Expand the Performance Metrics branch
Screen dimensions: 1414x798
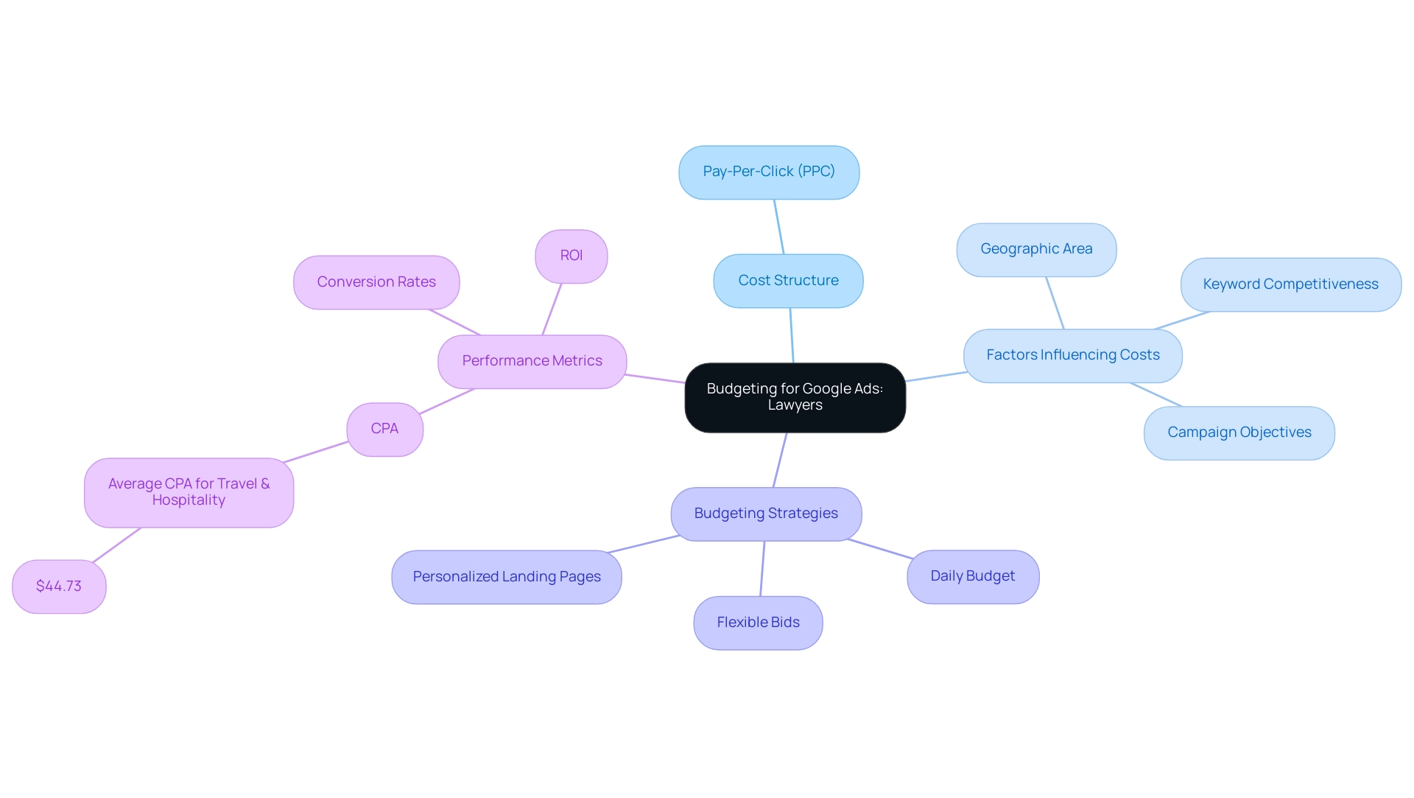[x=532, y=360]
